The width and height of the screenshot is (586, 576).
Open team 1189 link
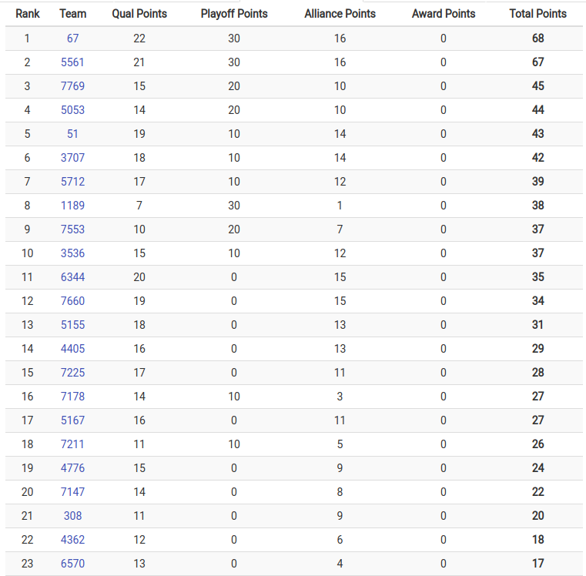[x=72, y=205]
